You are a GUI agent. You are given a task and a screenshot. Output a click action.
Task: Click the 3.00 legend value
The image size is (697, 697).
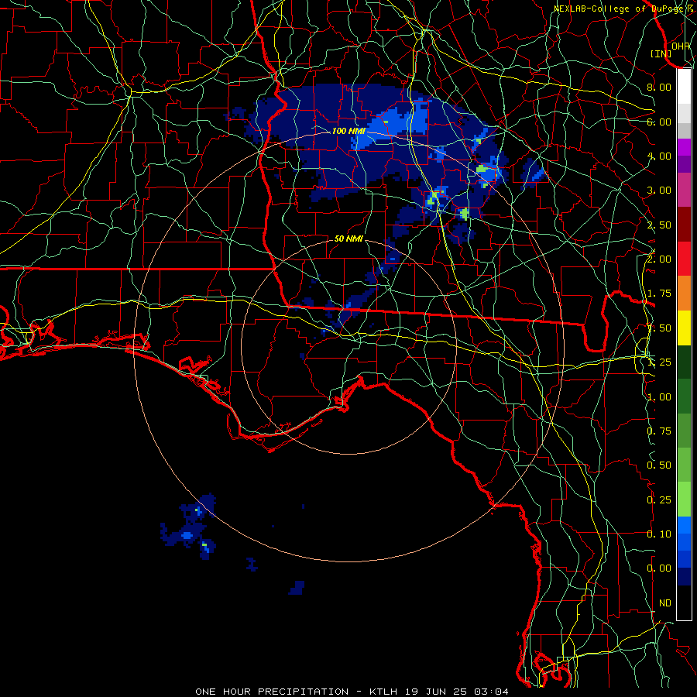click(x=659, y=191)
